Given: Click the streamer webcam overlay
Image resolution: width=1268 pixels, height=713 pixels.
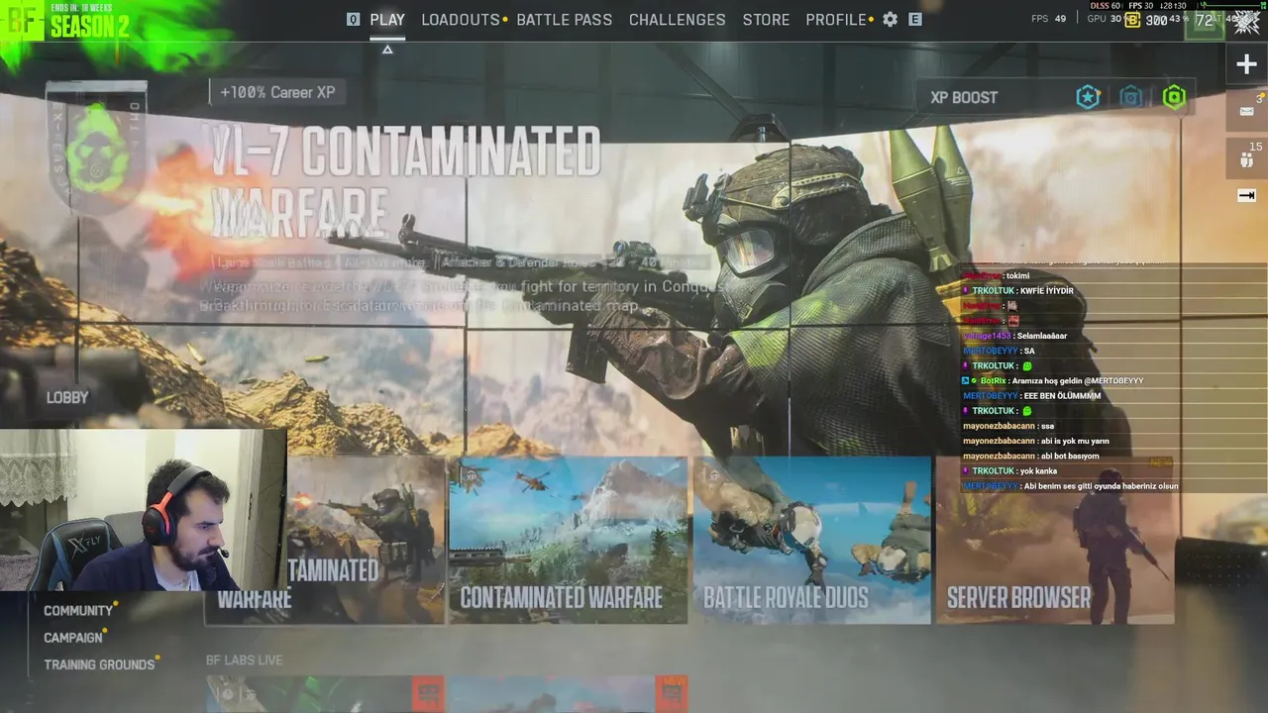Looking at the screenshot, I should click(x=143, y=510).
